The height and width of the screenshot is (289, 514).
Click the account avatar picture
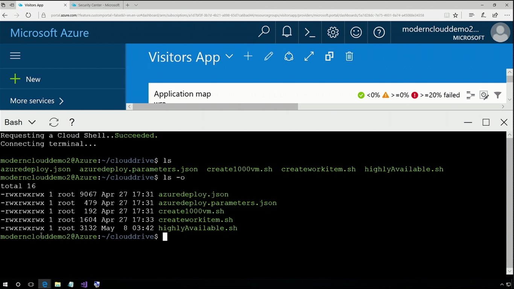[500, 32]
